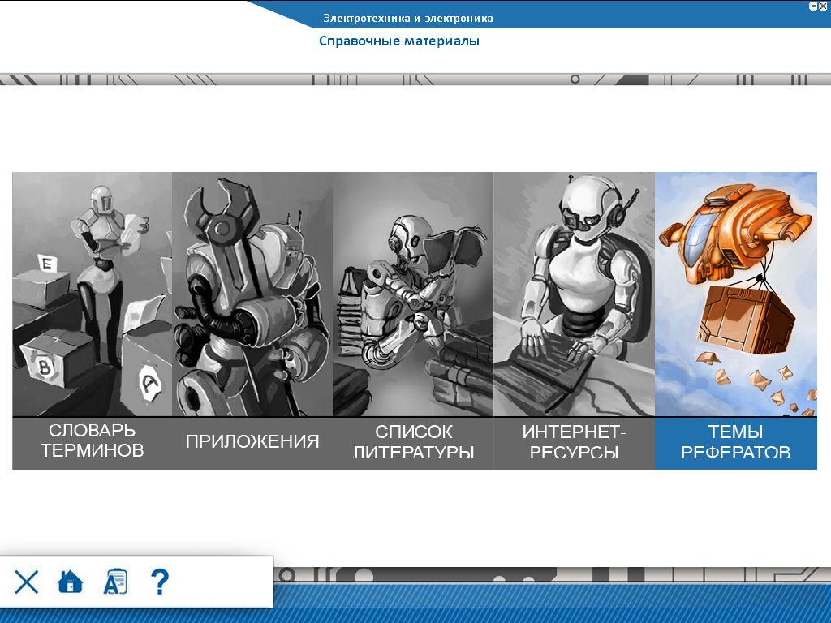Click the robot sorting lettered boxes picture

pyautogui.click(x=92, y=294)
